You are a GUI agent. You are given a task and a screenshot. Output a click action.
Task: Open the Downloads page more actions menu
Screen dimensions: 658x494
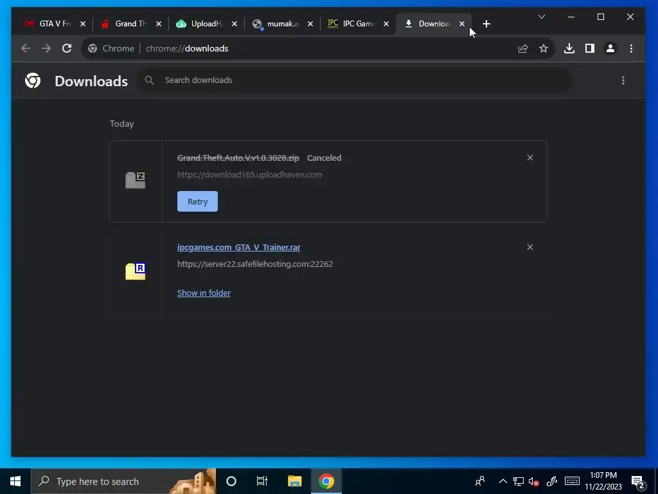[x=623, y=80]
